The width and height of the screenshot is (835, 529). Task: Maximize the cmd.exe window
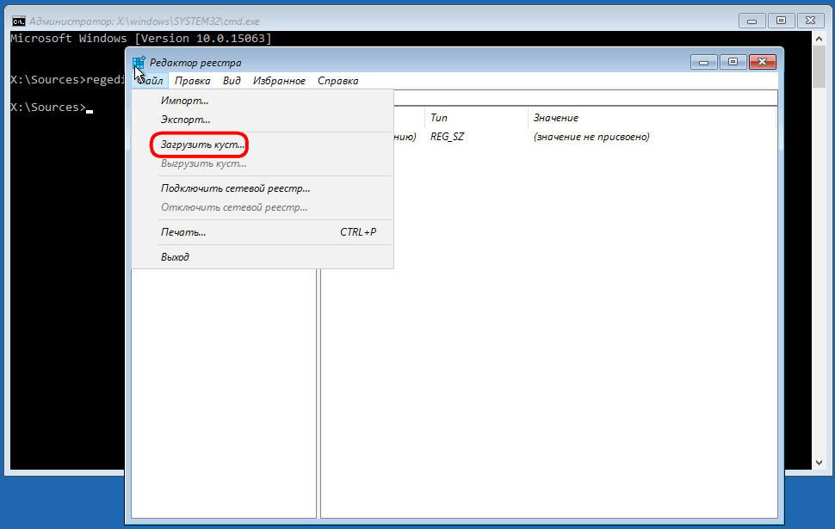click(x=782, y=21)
